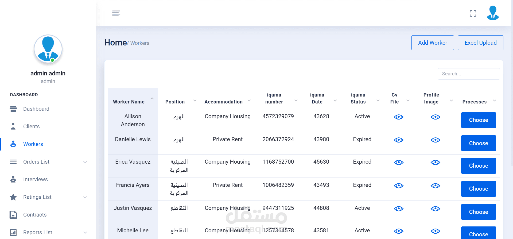Click the Excel Upload button
This screenshot has width=513, height=239.
coord(480,43)
